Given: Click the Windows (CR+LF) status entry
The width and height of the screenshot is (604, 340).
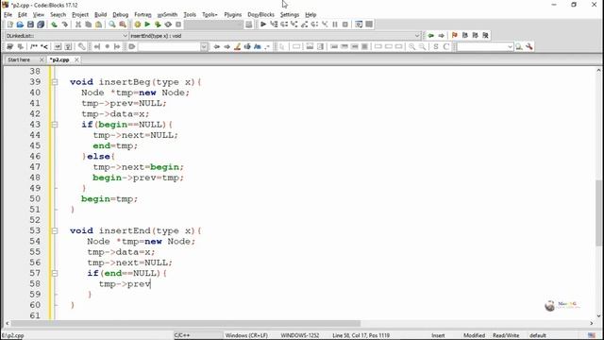Looking at the screenshot, I should 246,335.
